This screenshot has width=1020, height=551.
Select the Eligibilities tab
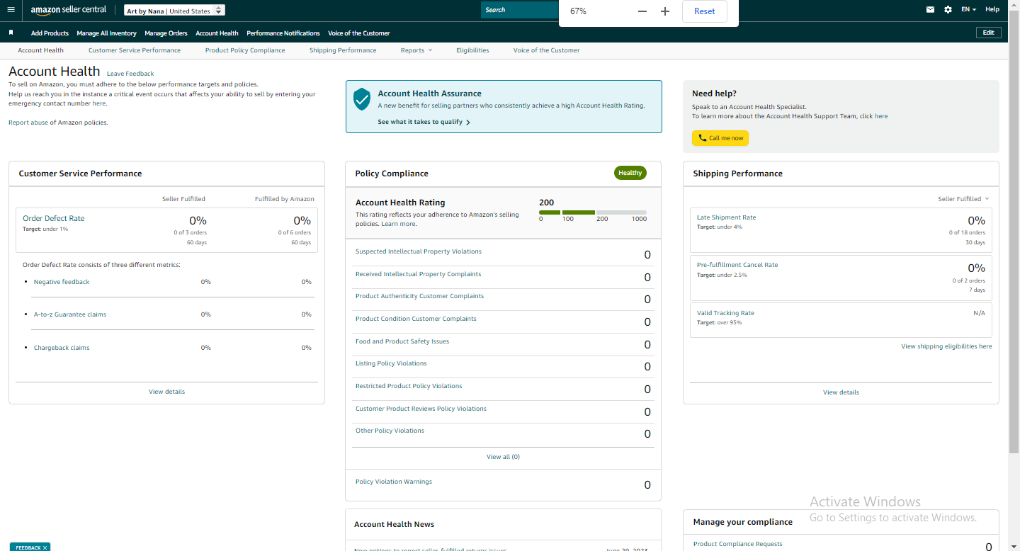pos(472,50)
